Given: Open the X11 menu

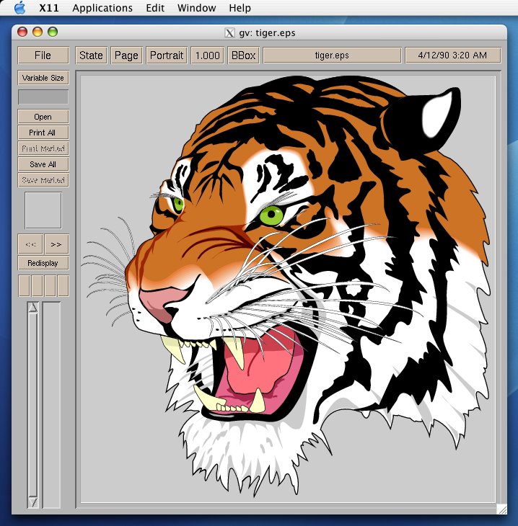Looking at the screenshot, I should 49,8.
